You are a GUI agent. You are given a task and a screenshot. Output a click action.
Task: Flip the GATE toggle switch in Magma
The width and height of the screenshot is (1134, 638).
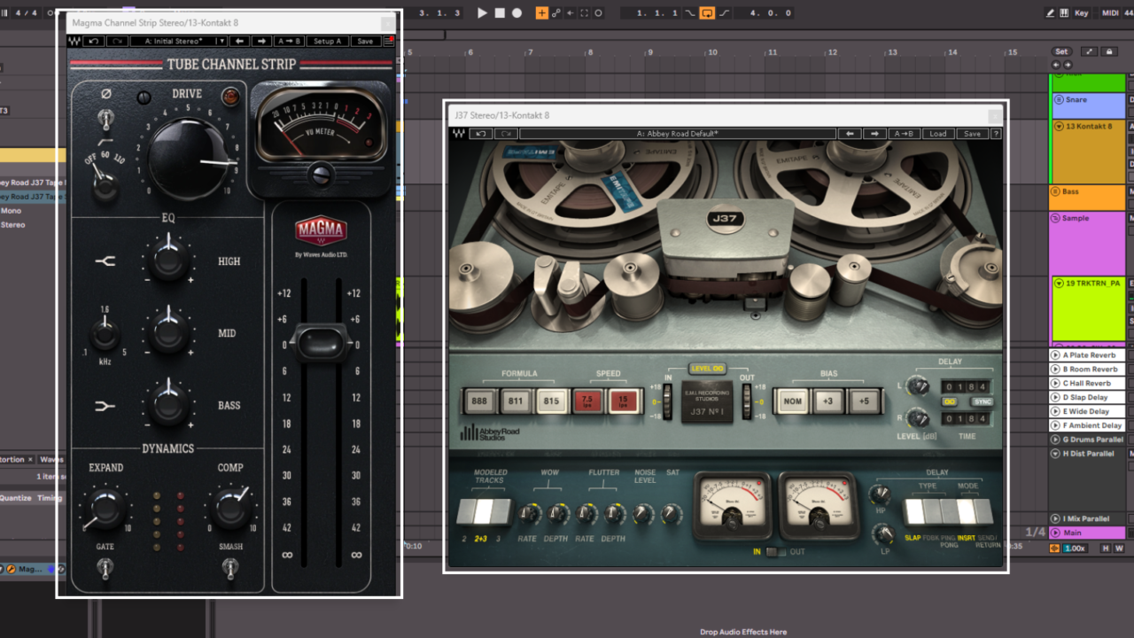[x=105, y=568]
